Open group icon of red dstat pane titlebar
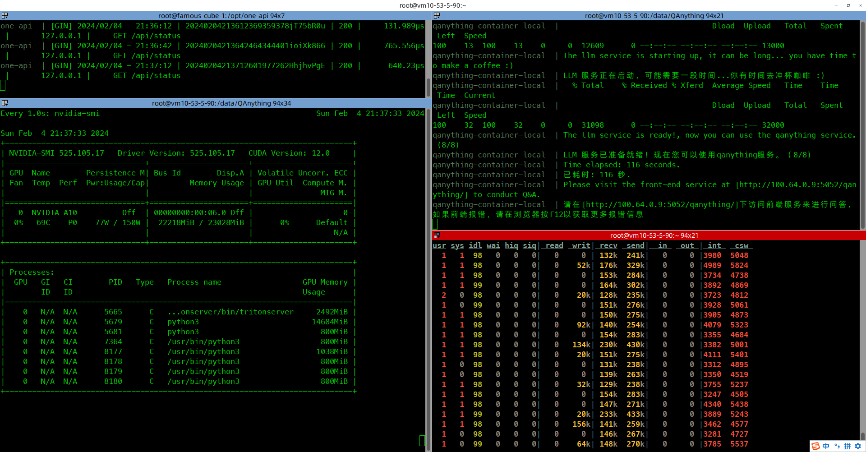This screenshot has width=866, height=452. [x=437, y=235]
